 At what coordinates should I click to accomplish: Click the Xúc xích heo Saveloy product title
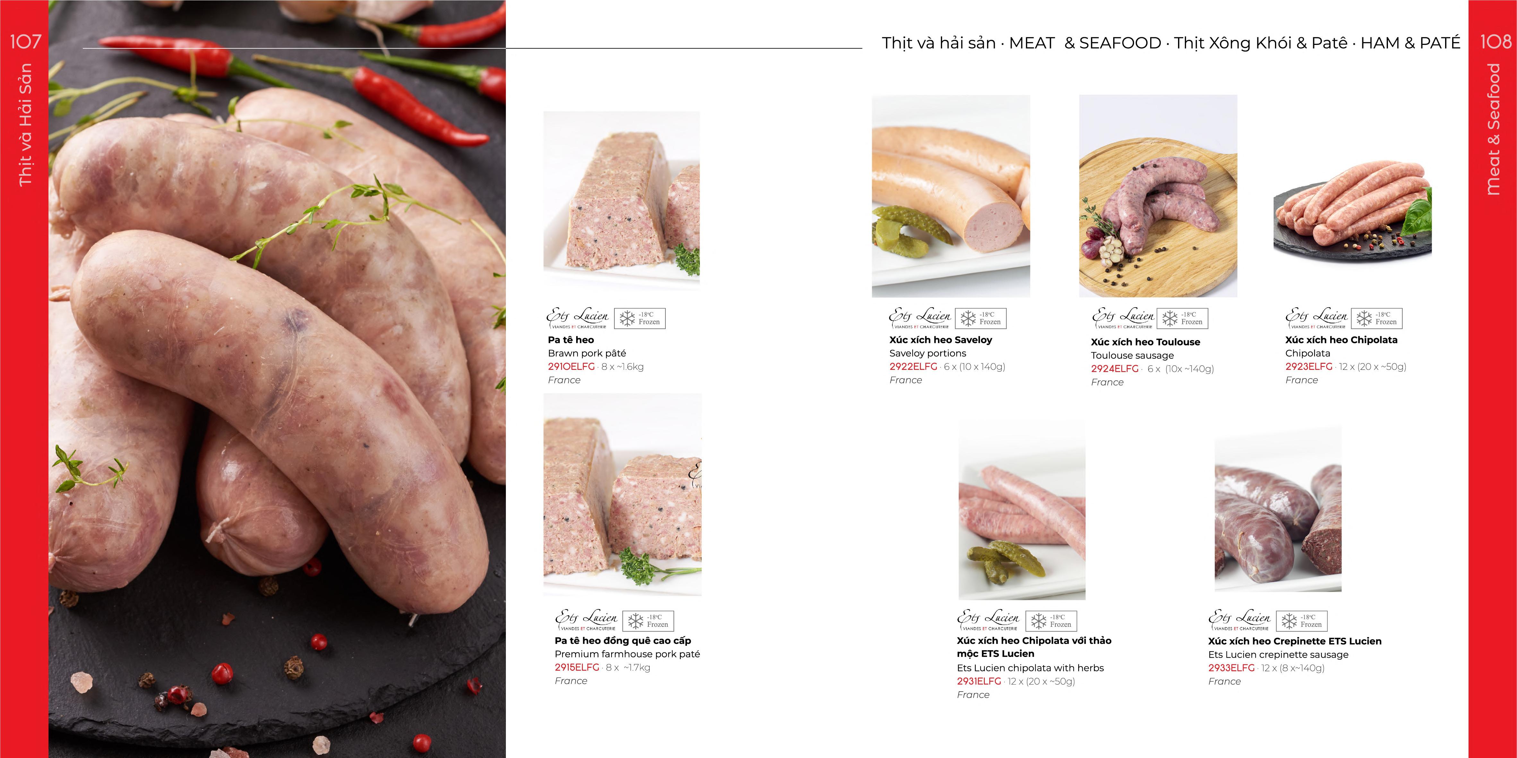pyautogui.click(x=941, y=340)
